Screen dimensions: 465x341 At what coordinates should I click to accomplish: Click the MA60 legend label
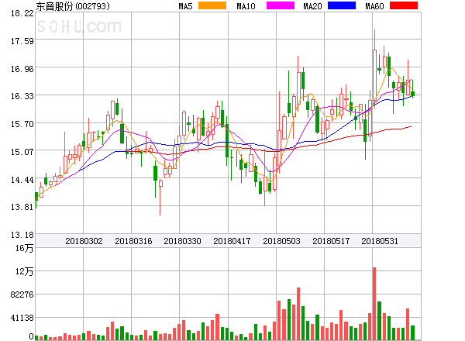tap(374, 6)
